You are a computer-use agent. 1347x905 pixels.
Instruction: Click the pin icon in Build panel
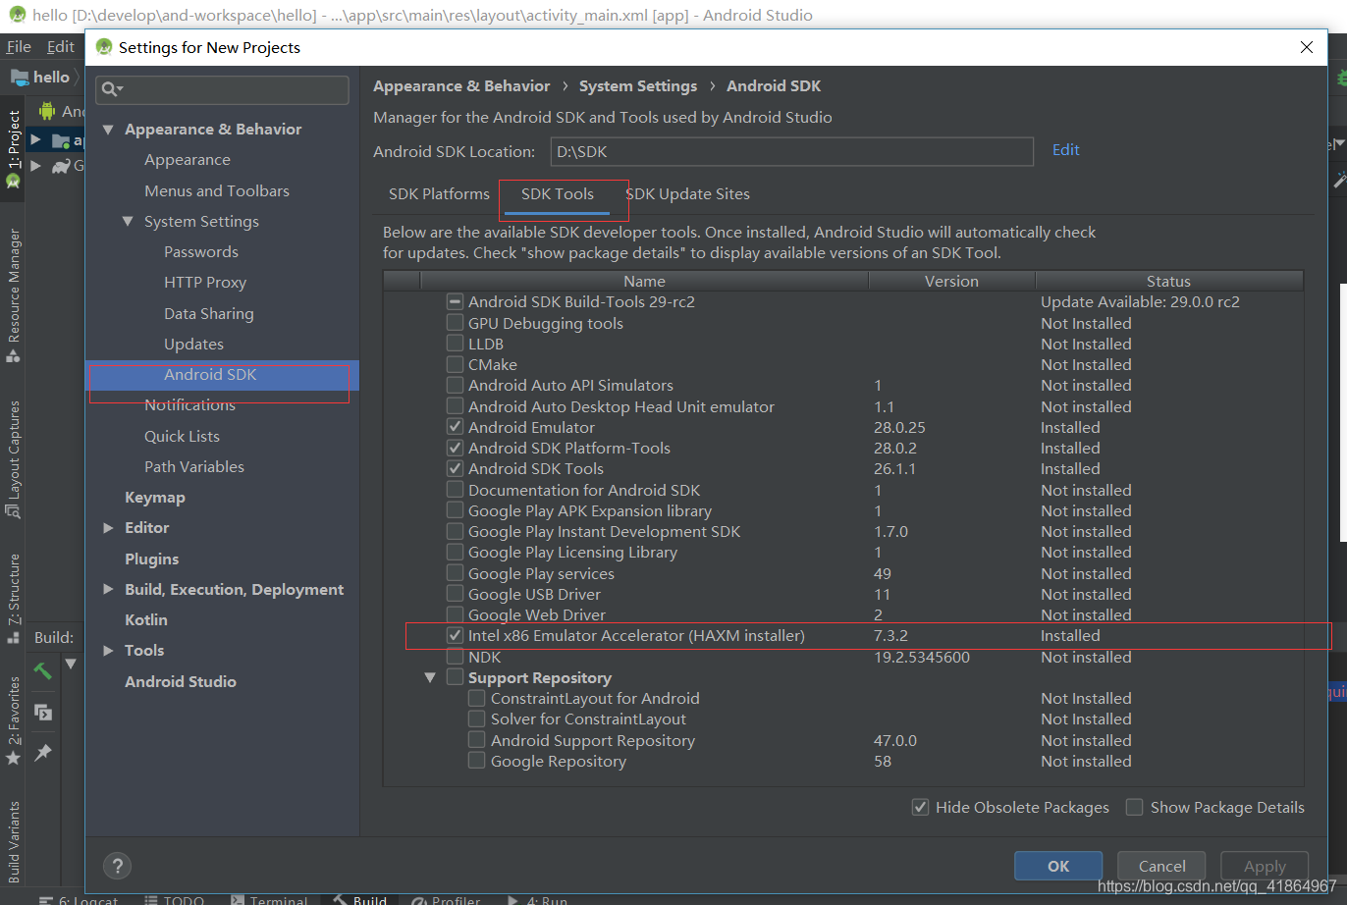[43, 753]
